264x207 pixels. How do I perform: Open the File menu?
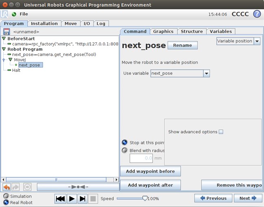coord(24,14)
